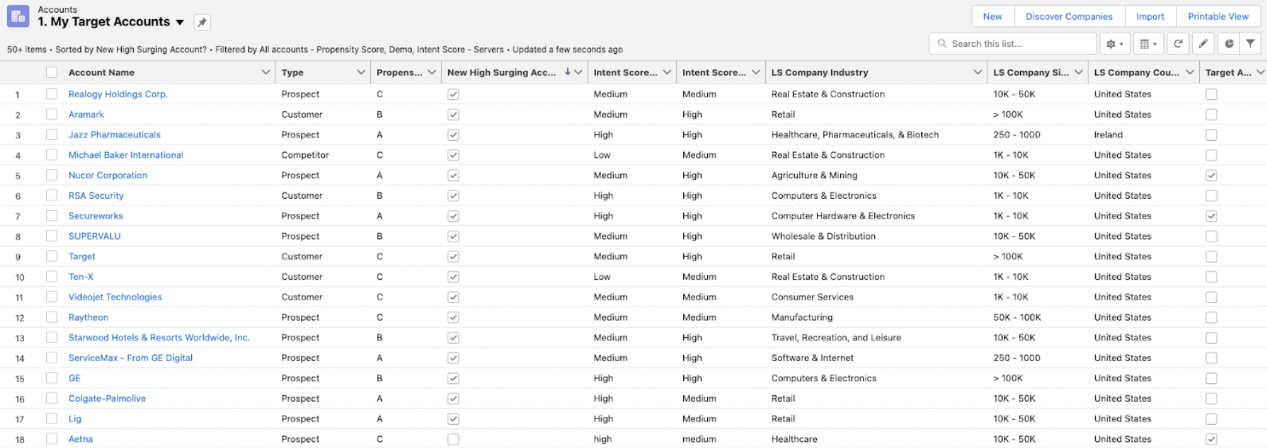
Task: Click in the Search this list field
Action: point(1013,44)
